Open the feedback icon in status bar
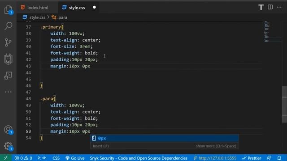The height and width of the screenshot is (161, 287). tap(269, 158)
